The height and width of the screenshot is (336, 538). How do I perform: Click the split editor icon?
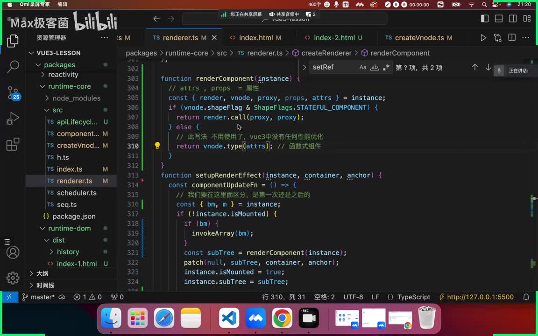click(x=512, y=38)
